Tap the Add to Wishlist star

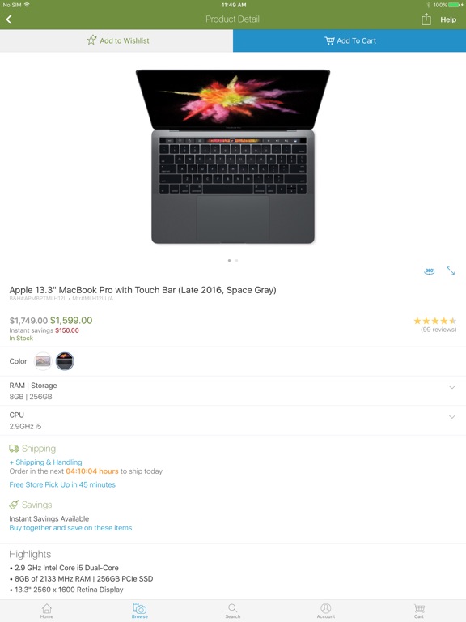91,40
